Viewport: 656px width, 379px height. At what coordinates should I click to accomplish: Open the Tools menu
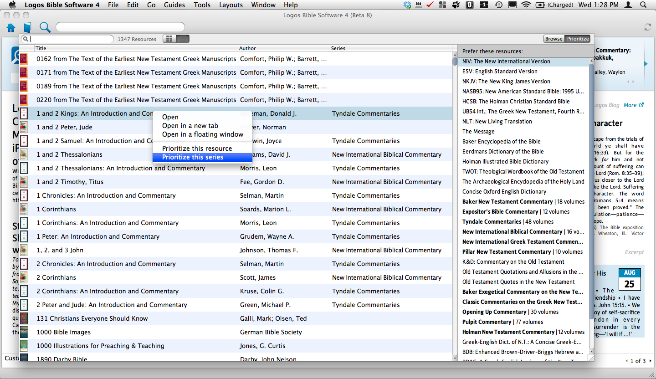(x=202, y=5)
